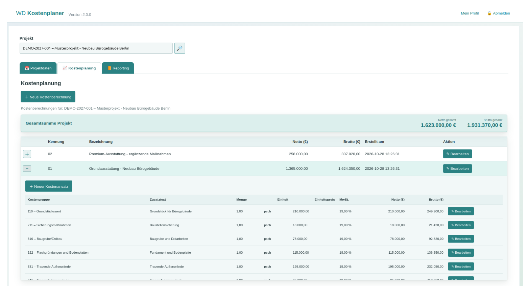
Task: Click the Gesamtsumme Projekt heading
Action: pyautogui.click(x=49, y=123)
